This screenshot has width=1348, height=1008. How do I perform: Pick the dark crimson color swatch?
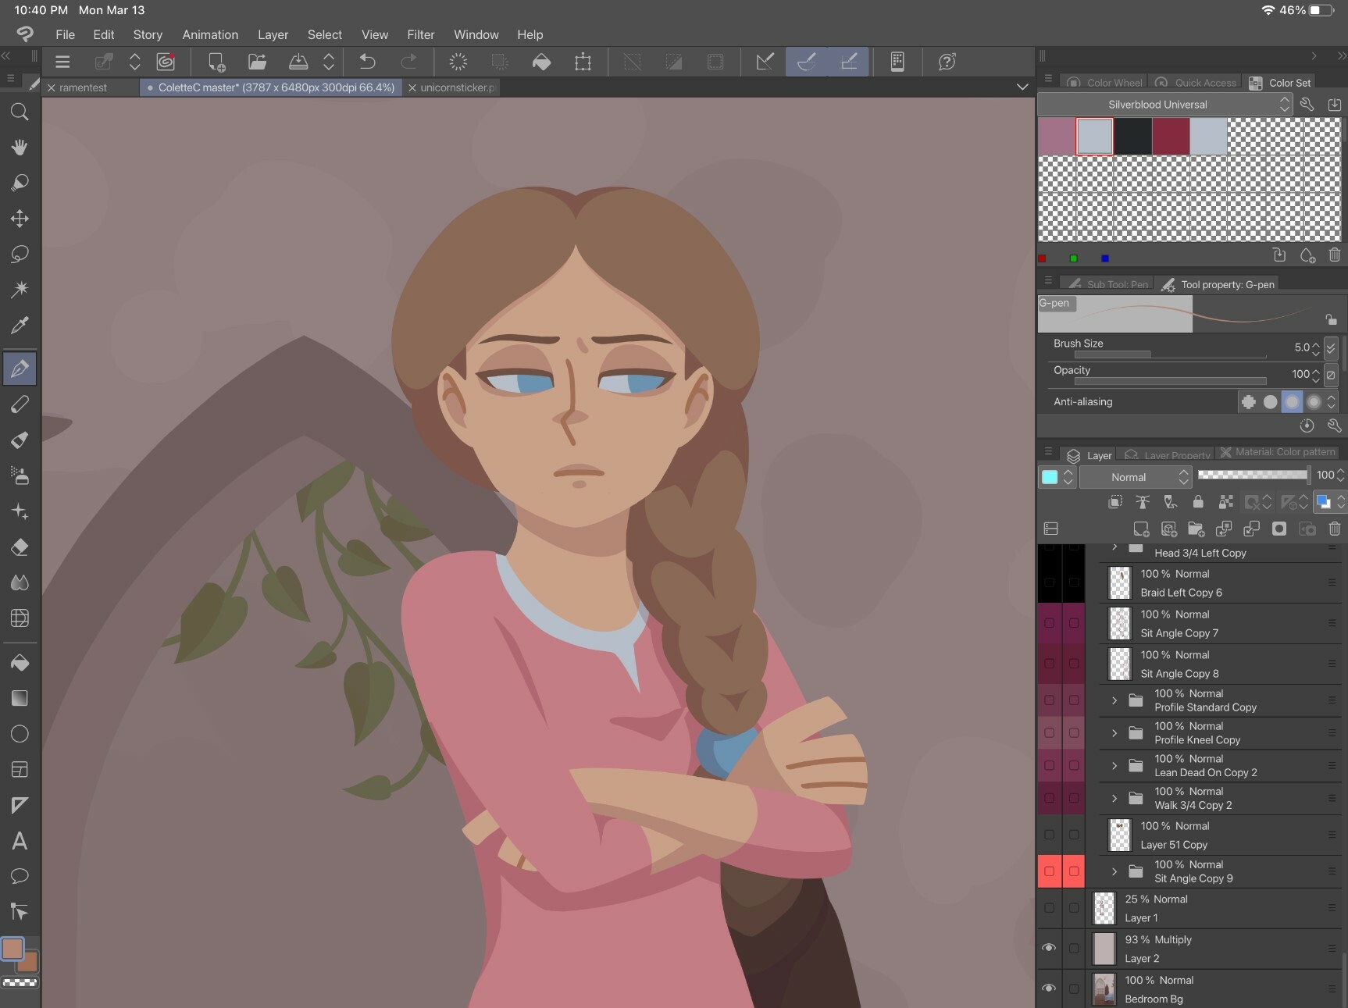[1170, 137]
